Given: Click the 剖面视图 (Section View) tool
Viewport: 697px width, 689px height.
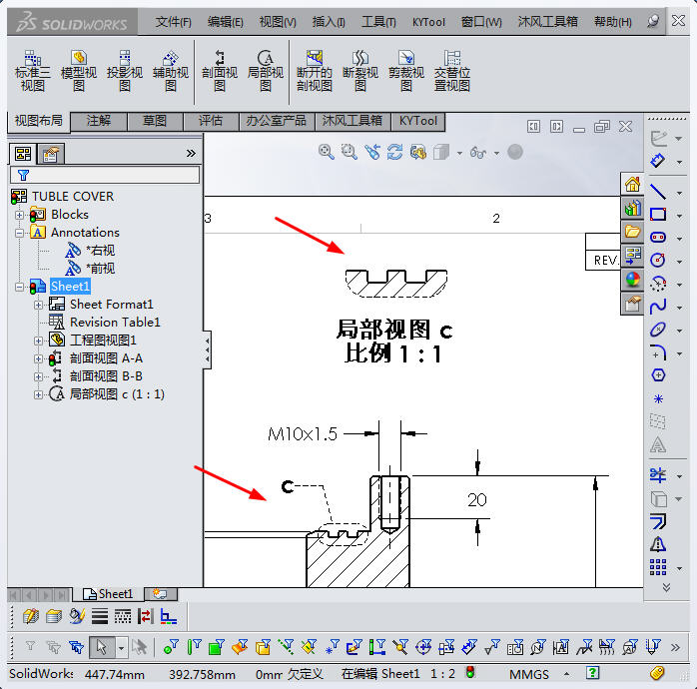Looking at the screenshot, I should [220, 70].
